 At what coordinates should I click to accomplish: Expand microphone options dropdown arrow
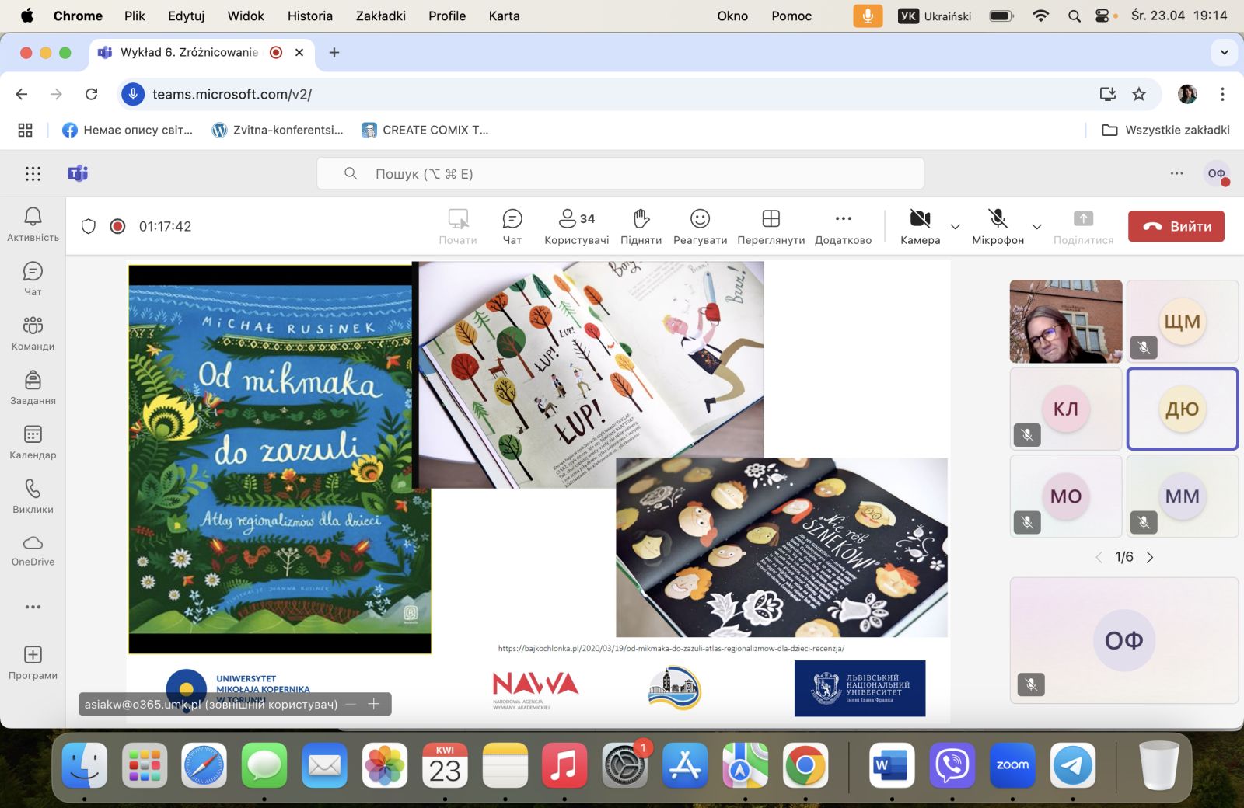(x=1036, y=227)
